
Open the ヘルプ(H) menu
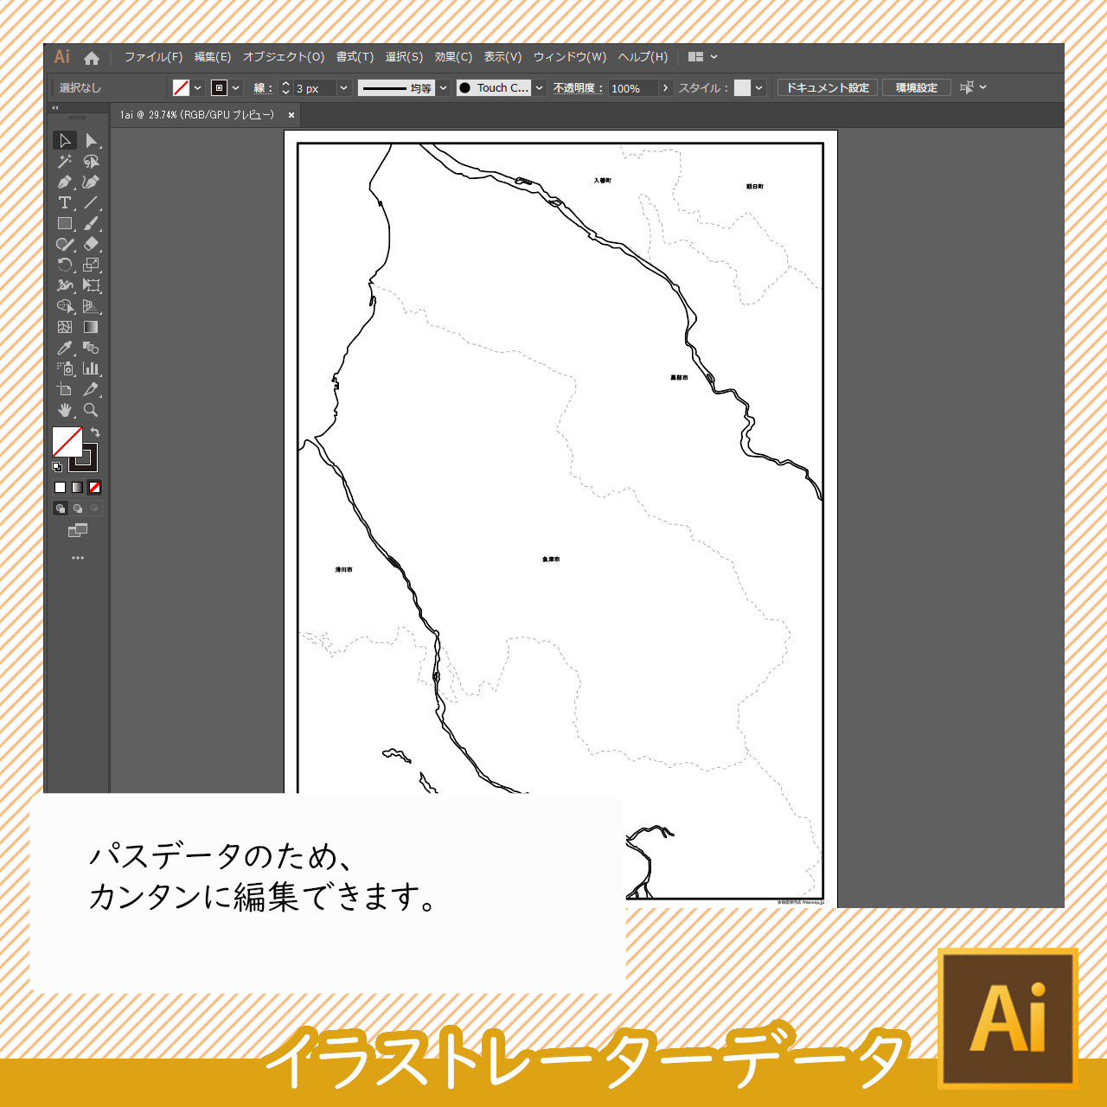tap(643, 57)
